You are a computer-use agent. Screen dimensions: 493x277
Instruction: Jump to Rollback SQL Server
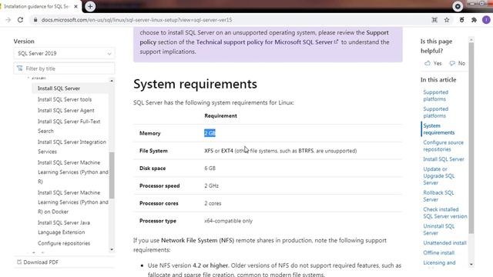pos(438,196)
